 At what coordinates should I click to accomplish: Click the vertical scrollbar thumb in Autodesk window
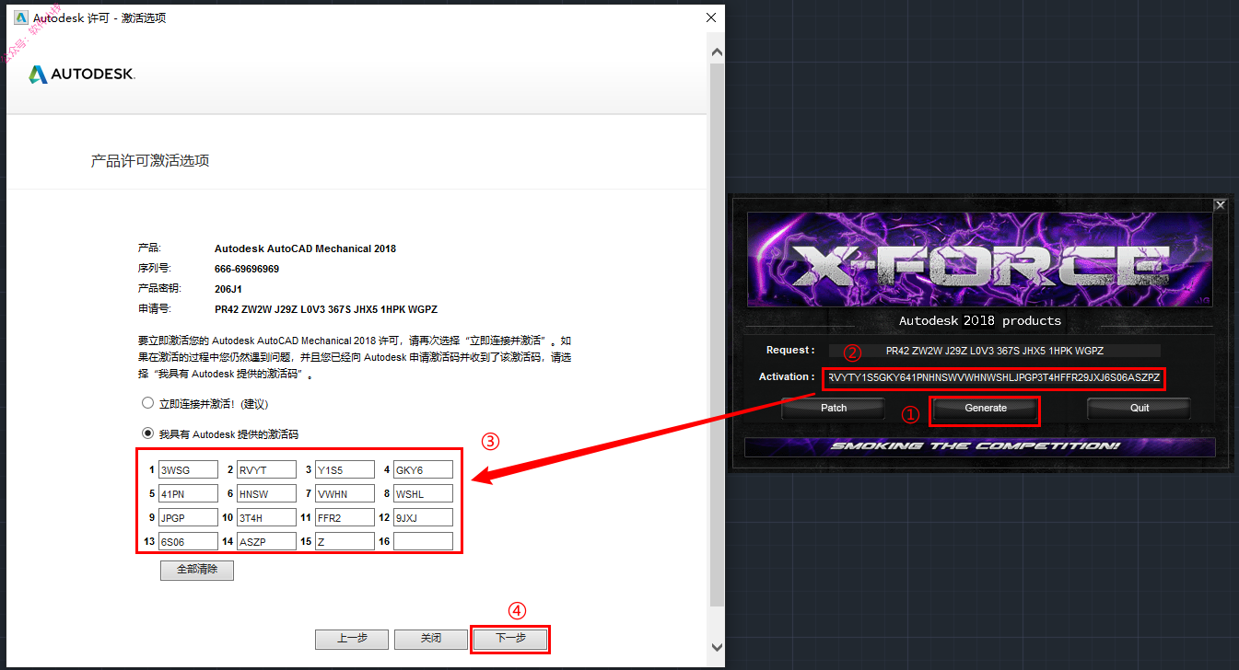pos(717,335)
